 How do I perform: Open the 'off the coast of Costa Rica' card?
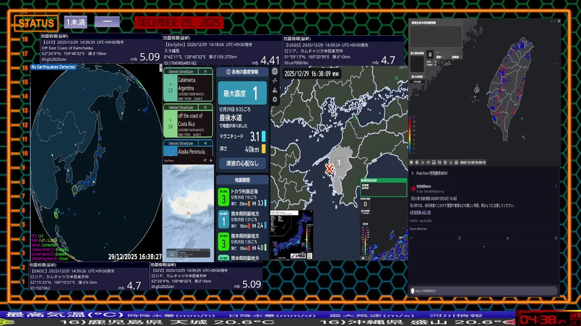pyautogui.click(x=188, y=121)
